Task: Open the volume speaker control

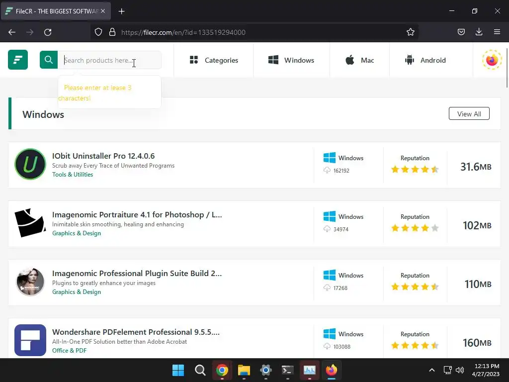Action: (460, 370)
